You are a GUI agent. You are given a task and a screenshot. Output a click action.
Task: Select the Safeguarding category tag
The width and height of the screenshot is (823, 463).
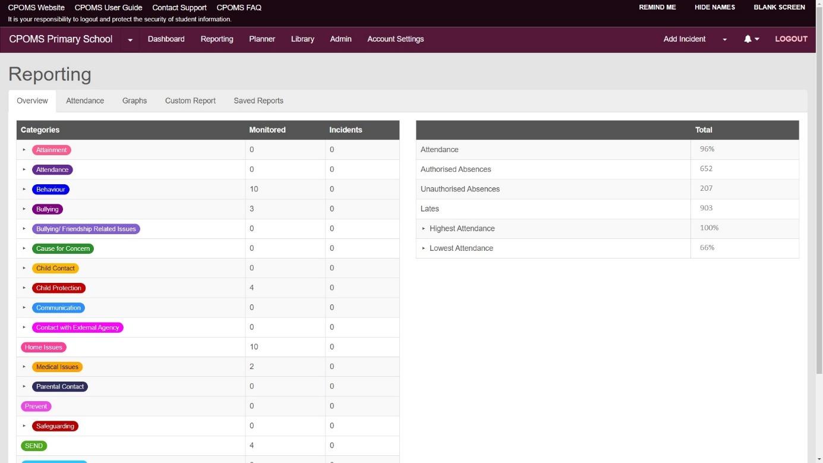click(55, 426)
